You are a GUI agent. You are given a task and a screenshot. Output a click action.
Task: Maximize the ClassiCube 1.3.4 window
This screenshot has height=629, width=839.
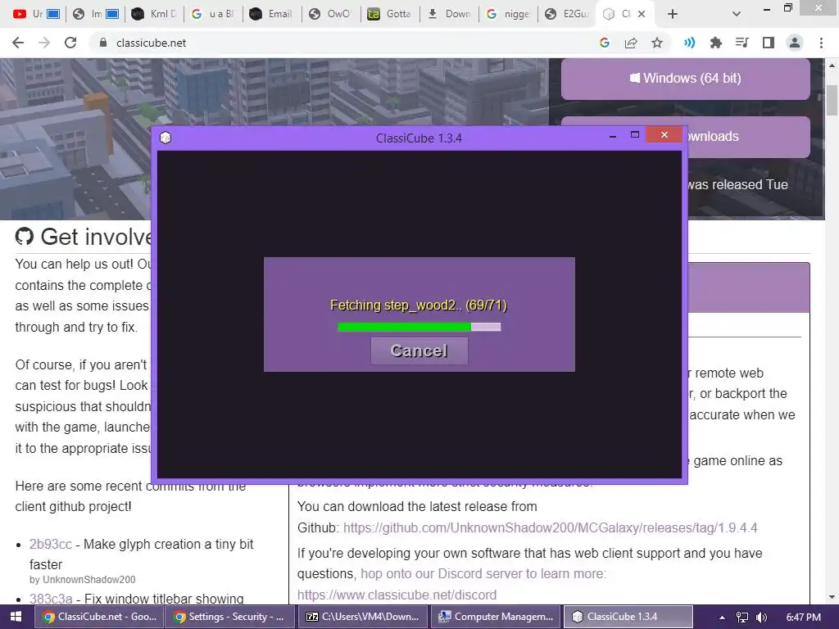[635, 135]
